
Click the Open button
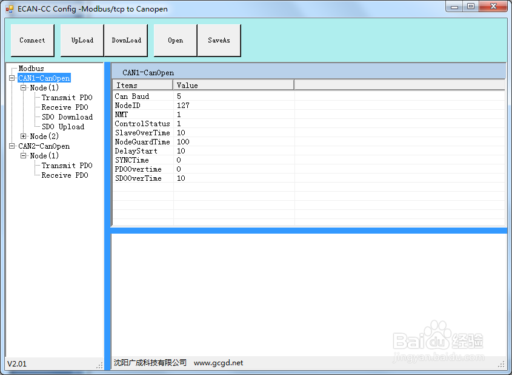[x=175, y=40]
